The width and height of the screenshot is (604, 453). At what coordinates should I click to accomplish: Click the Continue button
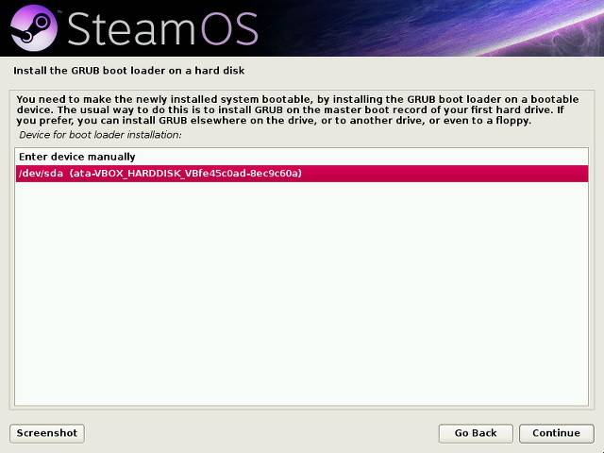click(556, 433)
